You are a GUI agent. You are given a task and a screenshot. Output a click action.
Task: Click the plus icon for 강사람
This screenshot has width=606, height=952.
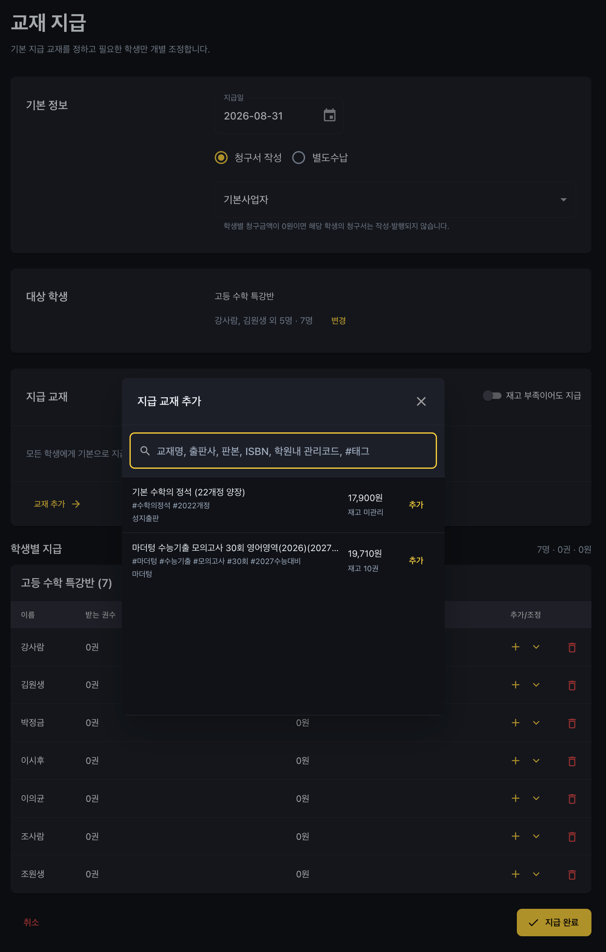pos(515,647)
